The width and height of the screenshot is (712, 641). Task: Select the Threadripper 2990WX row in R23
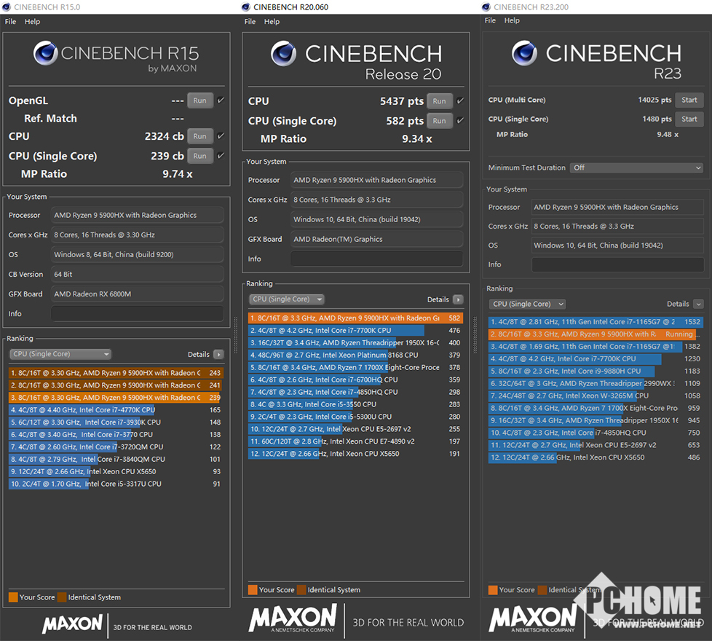click(596, 383)
